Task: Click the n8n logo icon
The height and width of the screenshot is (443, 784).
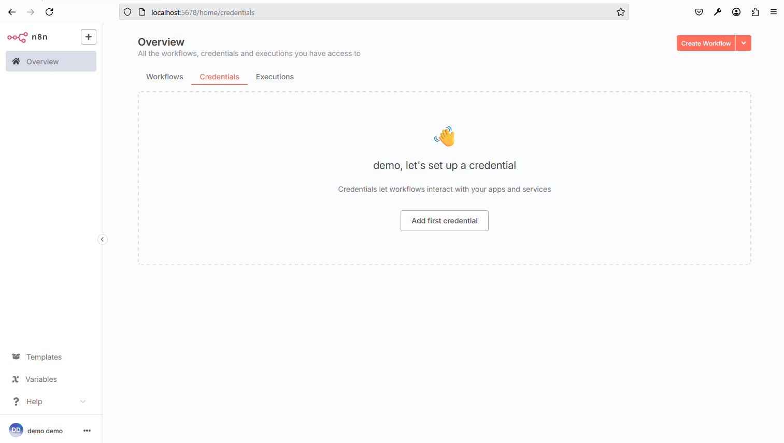Action: coord(17,37)
